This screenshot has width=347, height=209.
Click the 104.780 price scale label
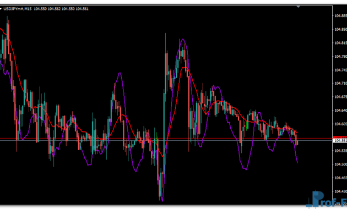pos(340,57)
